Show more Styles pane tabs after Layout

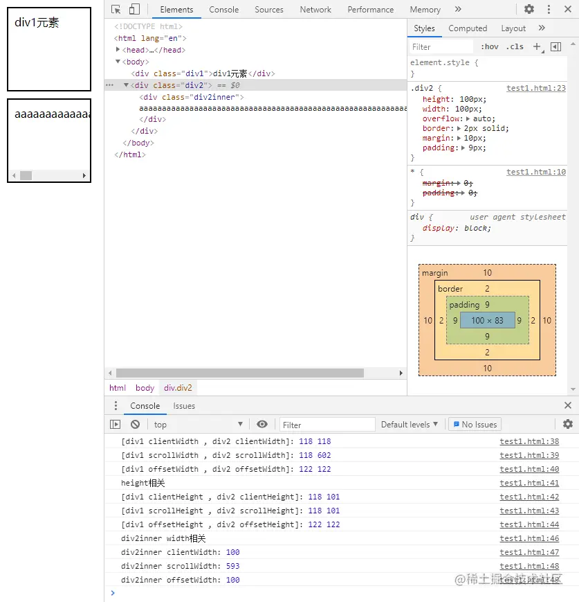(542, 28)
